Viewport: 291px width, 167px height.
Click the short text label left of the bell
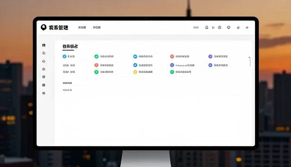(196, 27)
